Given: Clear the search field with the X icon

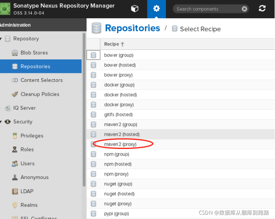Looking at the screenshot, I should [244, 9].
